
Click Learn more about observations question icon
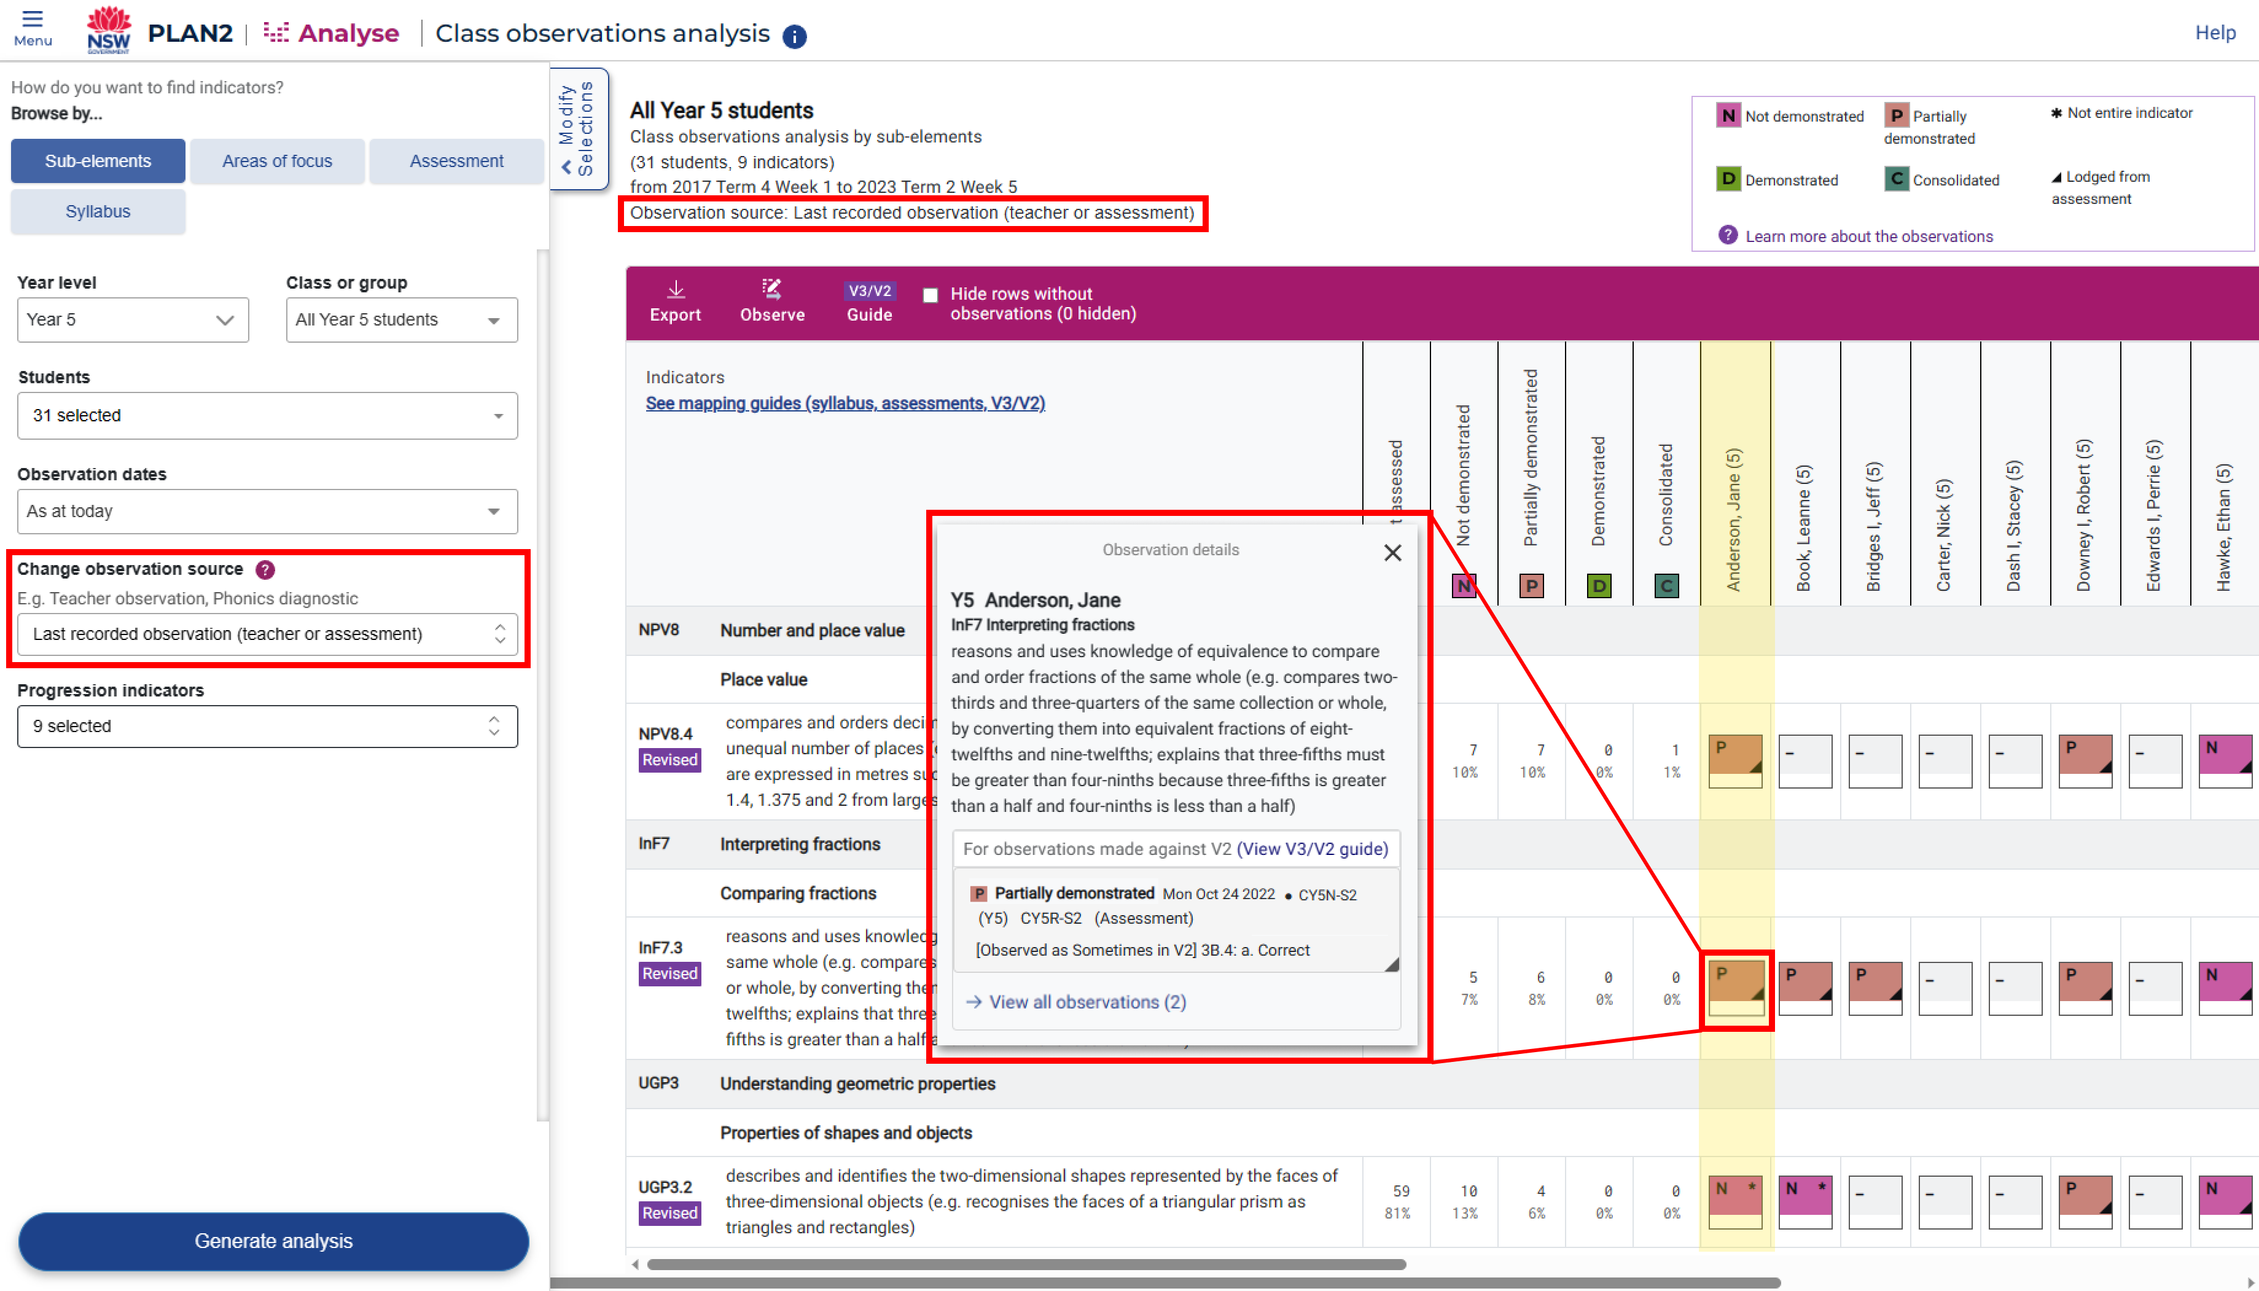(x=1727, y=235)
